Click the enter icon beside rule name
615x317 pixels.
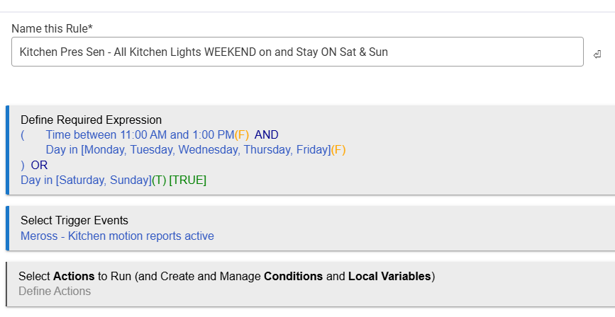pos(597,54)
